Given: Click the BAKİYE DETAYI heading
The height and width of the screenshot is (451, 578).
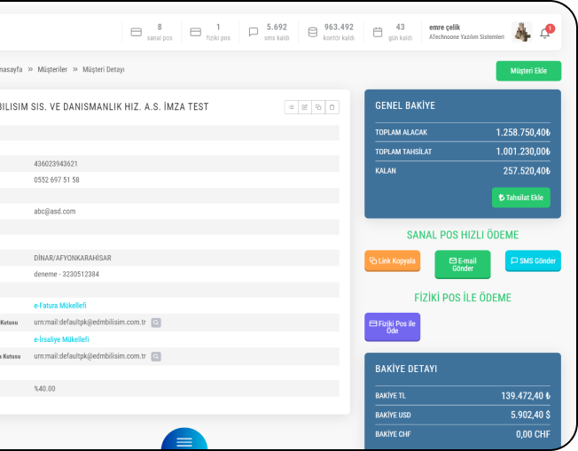Looking at the screenshot, I should pyautogui.click(x=406, y=369).
